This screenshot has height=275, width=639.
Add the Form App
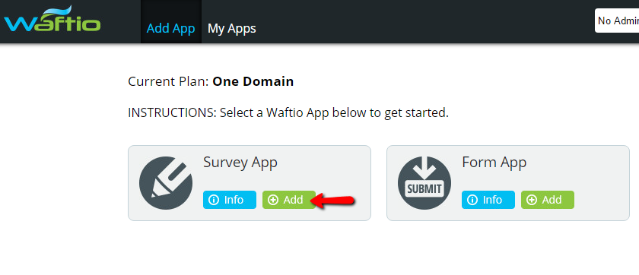[548, 200]
